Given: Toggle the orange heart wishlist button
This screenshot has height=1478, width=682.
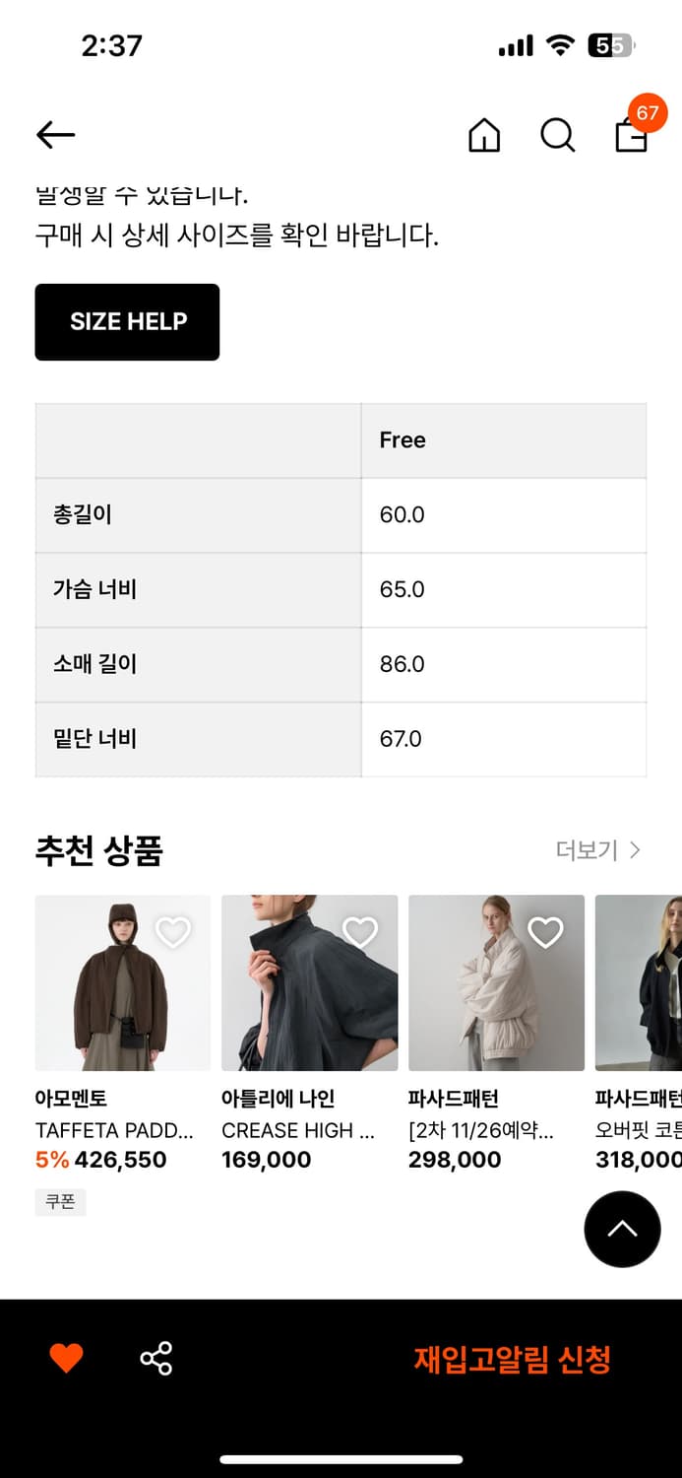Looking at the screenshot, I should tap(66, 1358).
